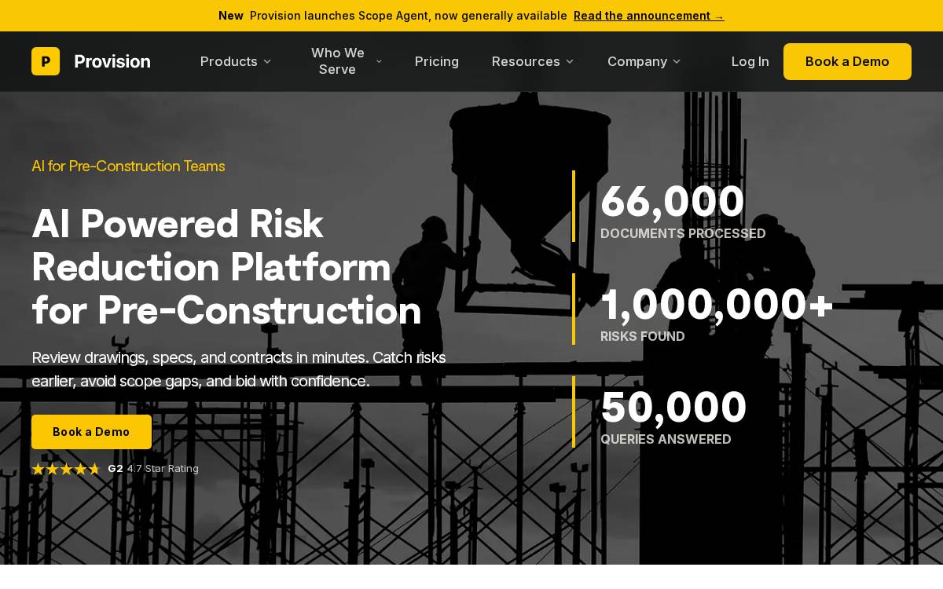Screen dimensions: 943x589
Task: Click the 1,000,000+ statistic
Action: [x=717, y=305]
